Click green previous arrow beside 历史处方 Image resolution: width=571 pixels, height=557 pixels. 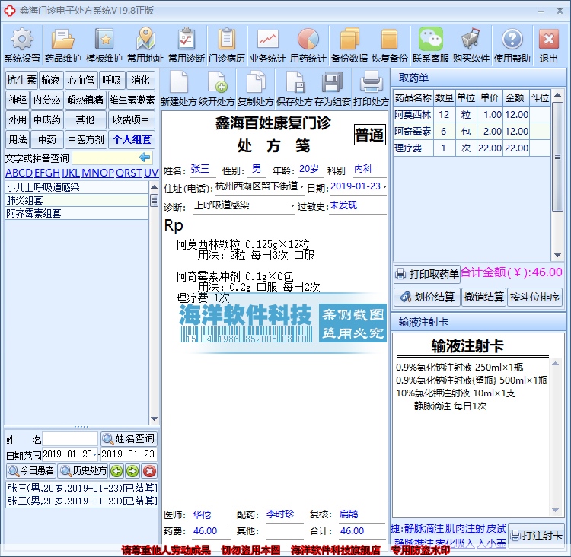pos(116,471)
